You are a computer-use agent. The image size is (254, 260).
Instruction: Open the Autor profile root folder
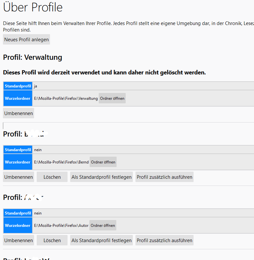[x=103, y=225]
